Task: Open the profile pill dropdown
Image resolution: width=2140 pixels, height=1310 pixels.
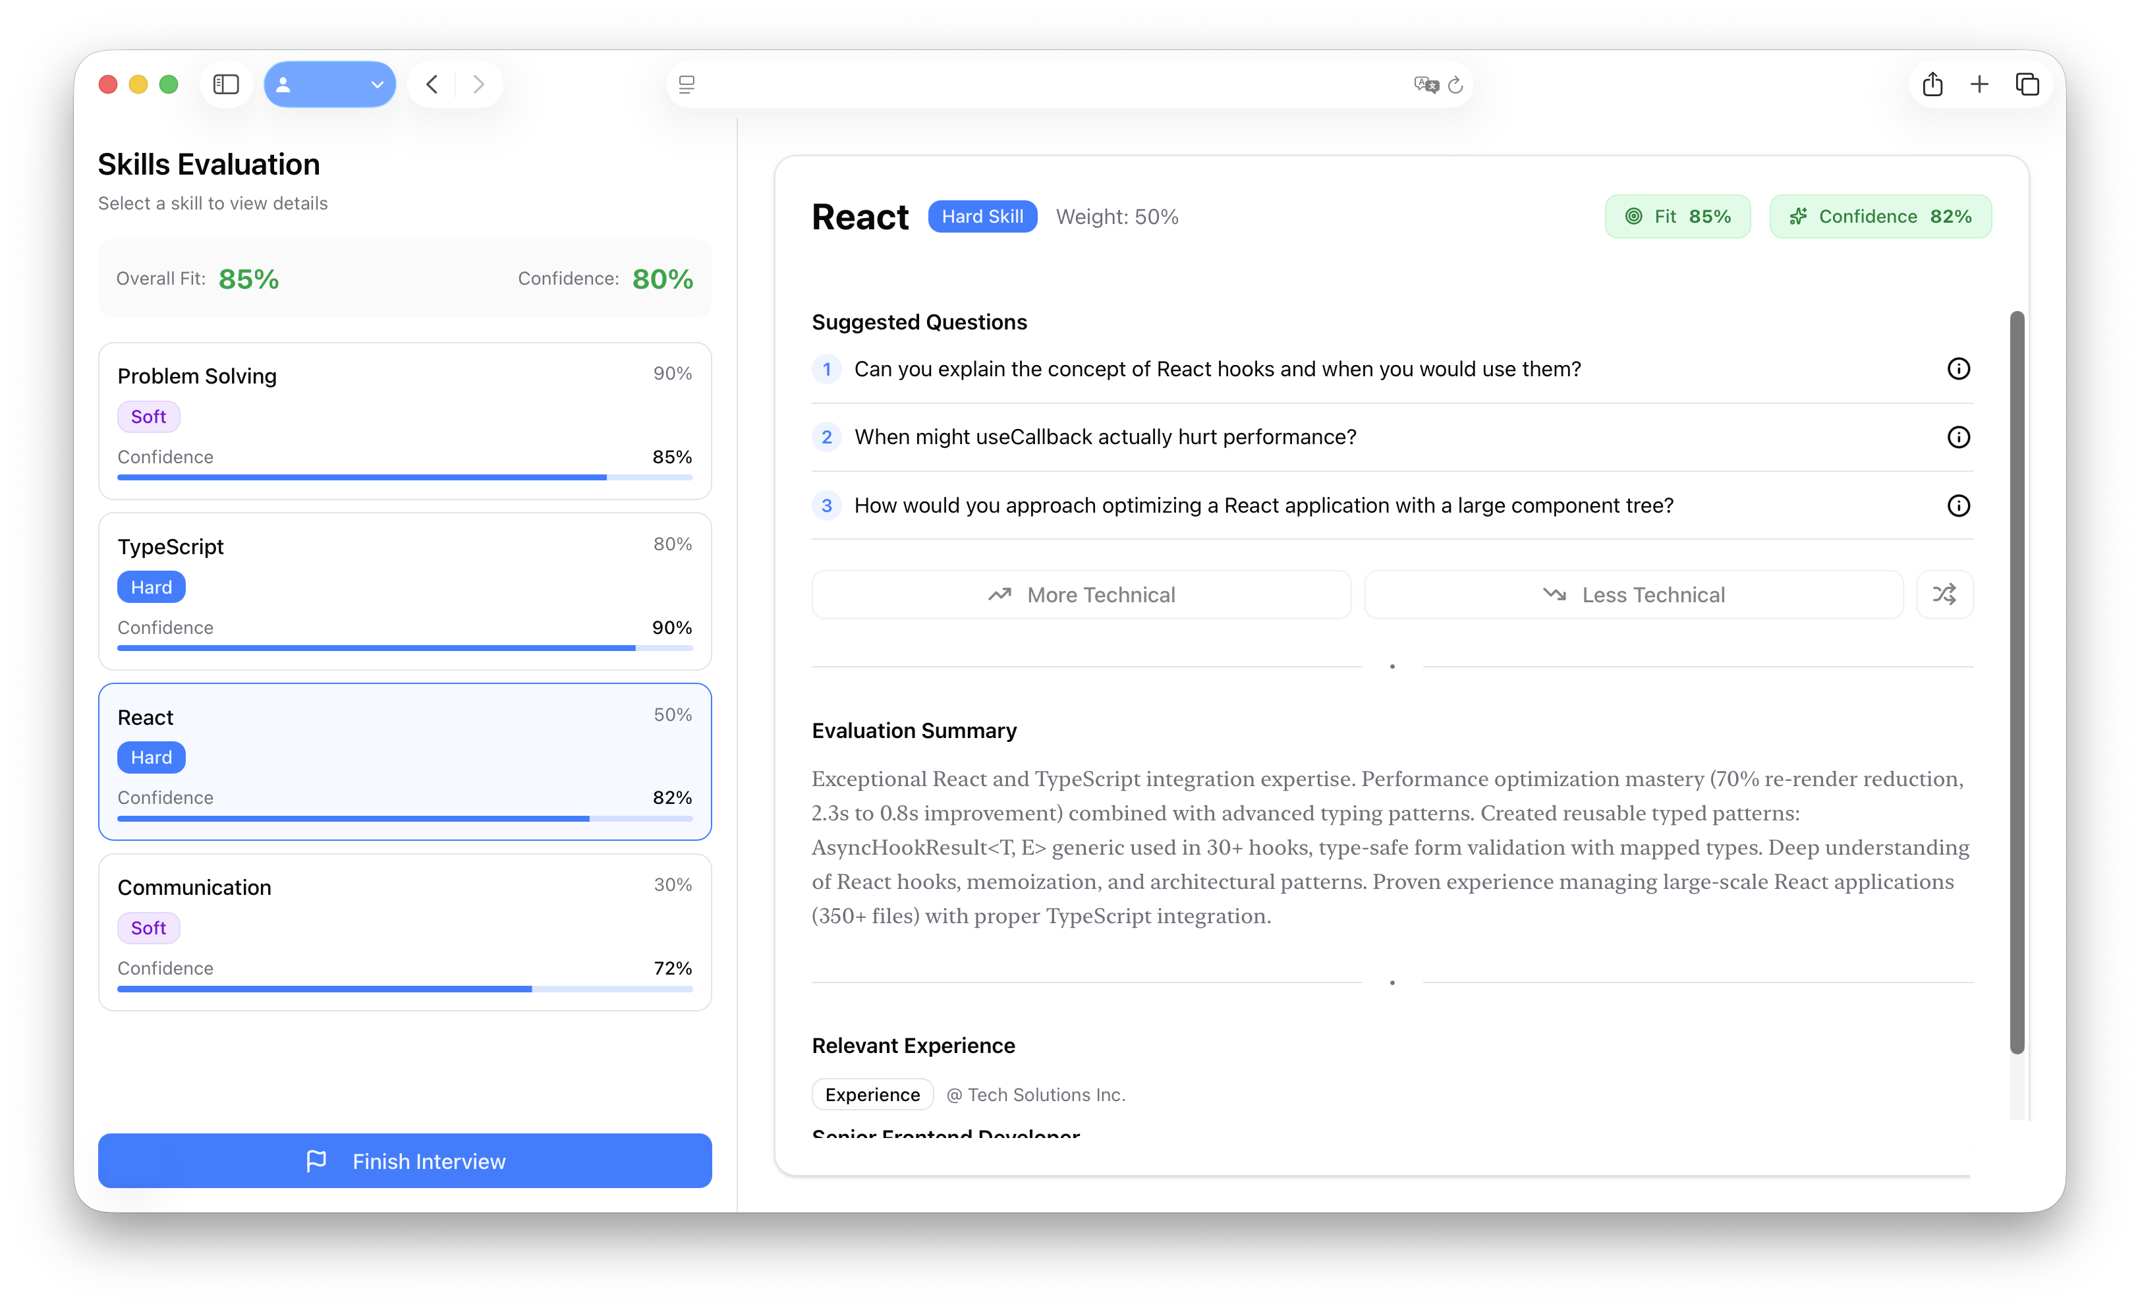Action: 376,84
